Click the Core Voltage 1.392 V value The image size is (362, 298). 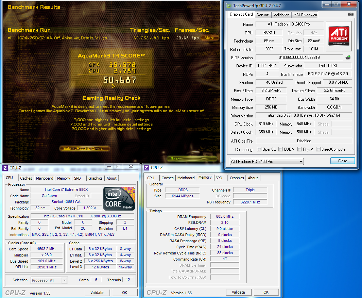[x=90, y=208]
